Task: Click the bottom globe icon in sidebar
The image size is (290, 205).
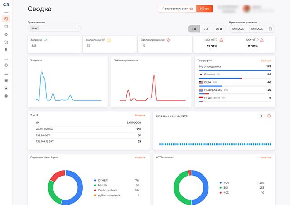Action: point(6,96)
